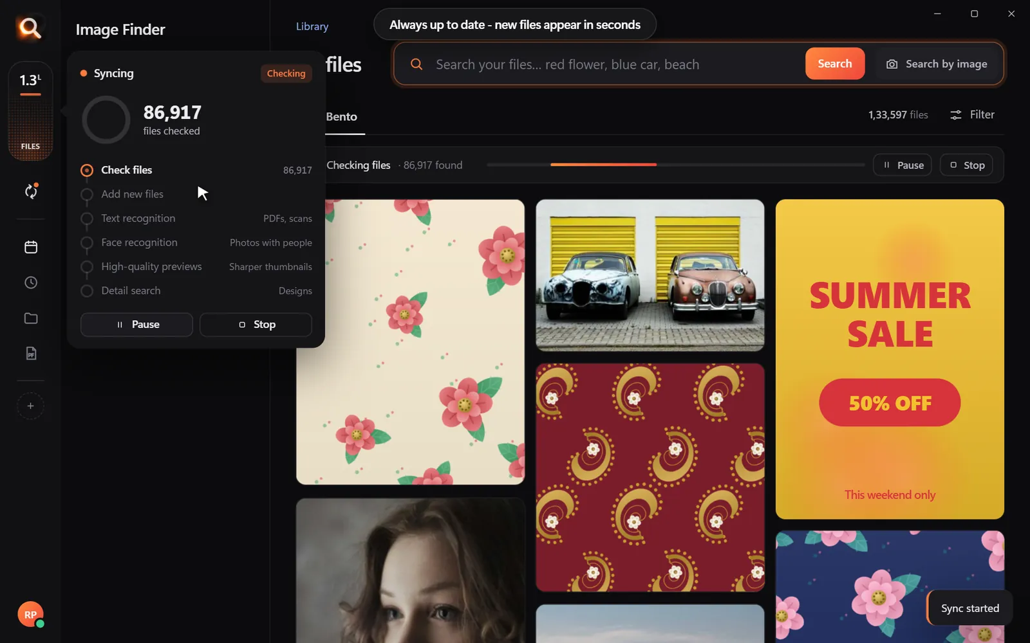Open the woman portrait photo
Image resolution: width=1030 pixels, height=643 pixels.
click(x=411, y=571)
